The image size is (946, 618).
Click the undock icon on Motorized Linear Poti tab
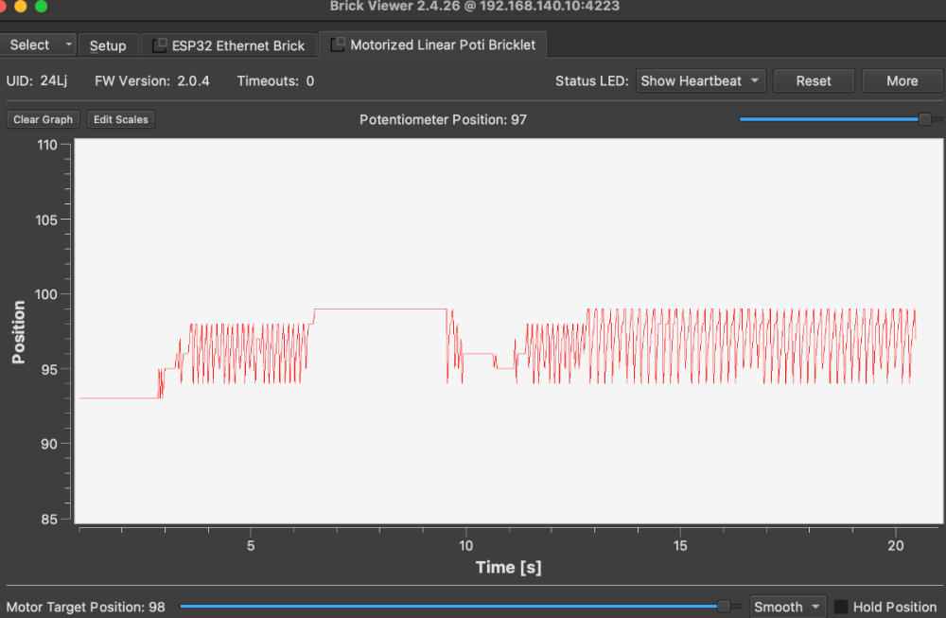pyautogui.click(x=338, y=44)
